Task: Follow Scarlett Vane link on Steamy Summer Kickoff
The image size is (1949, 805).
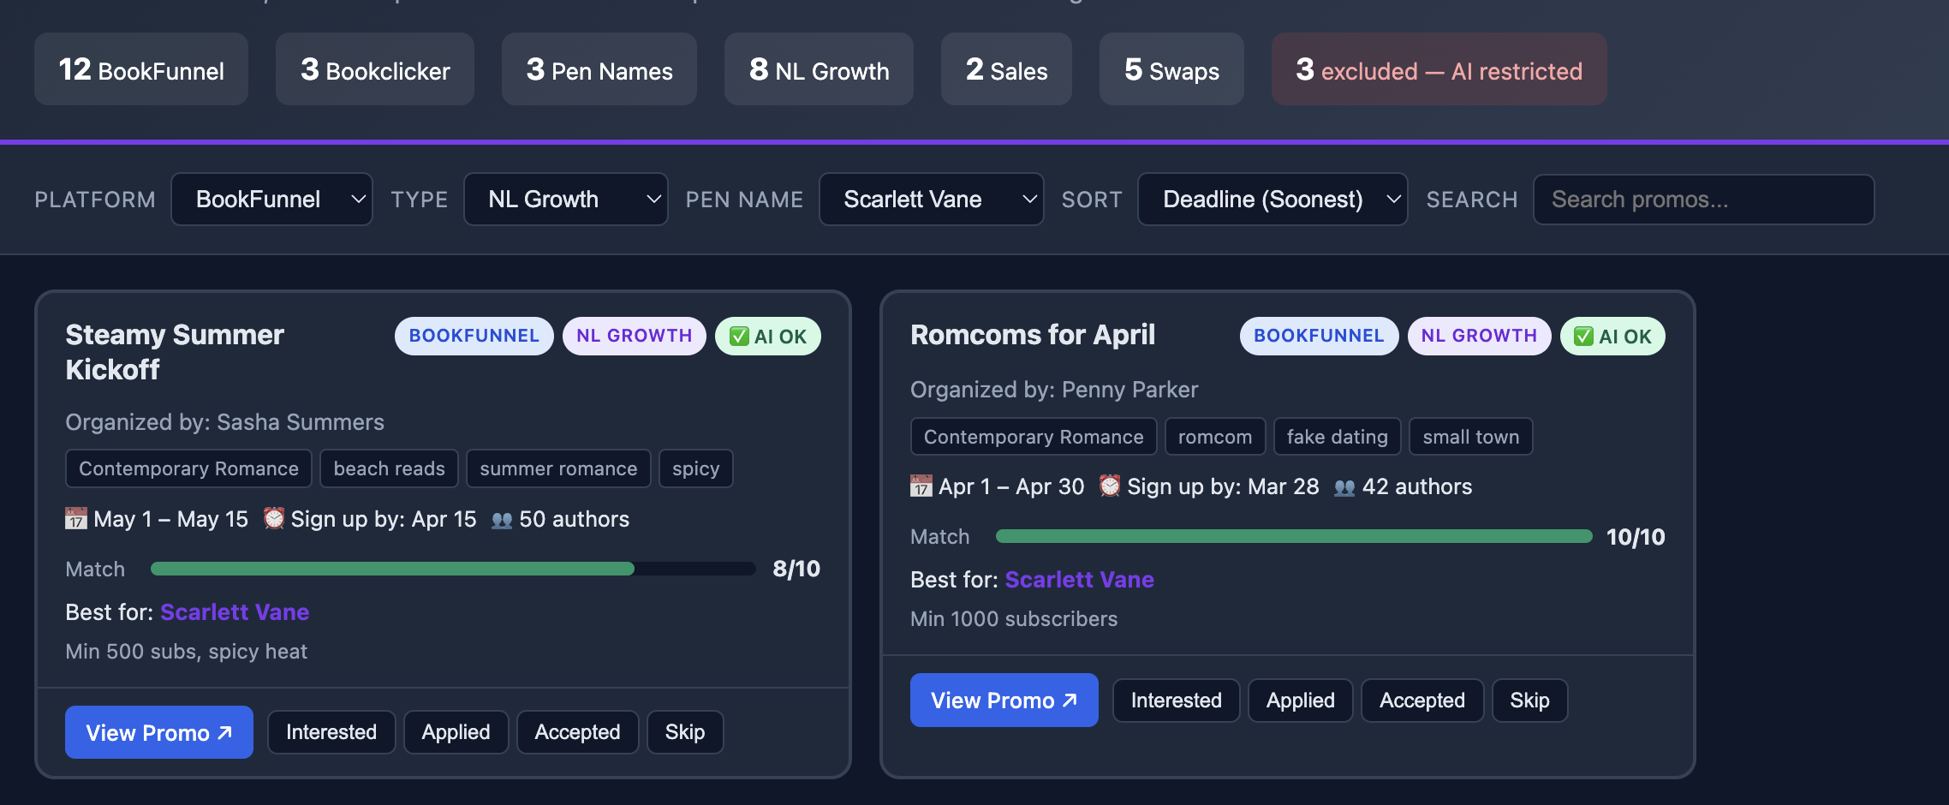Action: 235,612
